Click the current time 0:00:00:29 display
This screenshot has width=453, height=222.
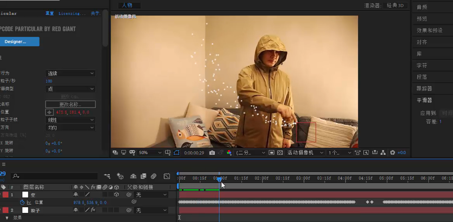(x=194, y=153)
